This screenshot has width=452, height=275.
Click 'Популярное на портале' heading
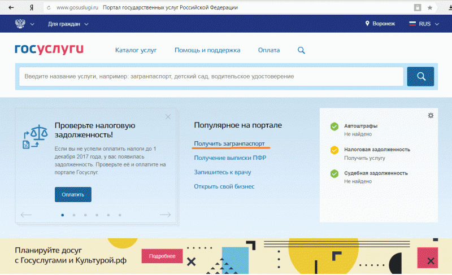click(x=238, y=125)
